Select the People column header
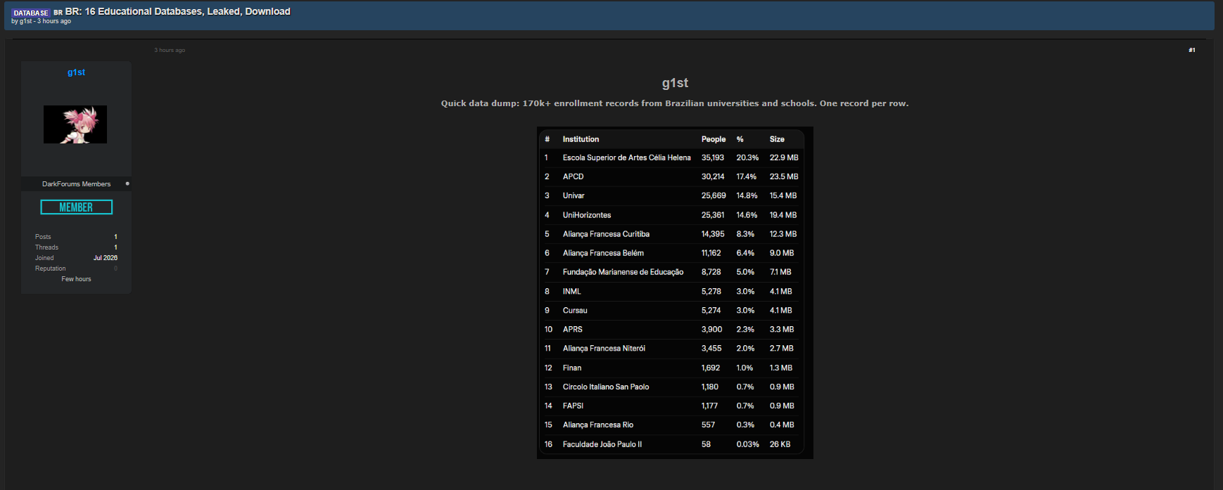Viewport: 1223px width, 490px height. point(714,139)
